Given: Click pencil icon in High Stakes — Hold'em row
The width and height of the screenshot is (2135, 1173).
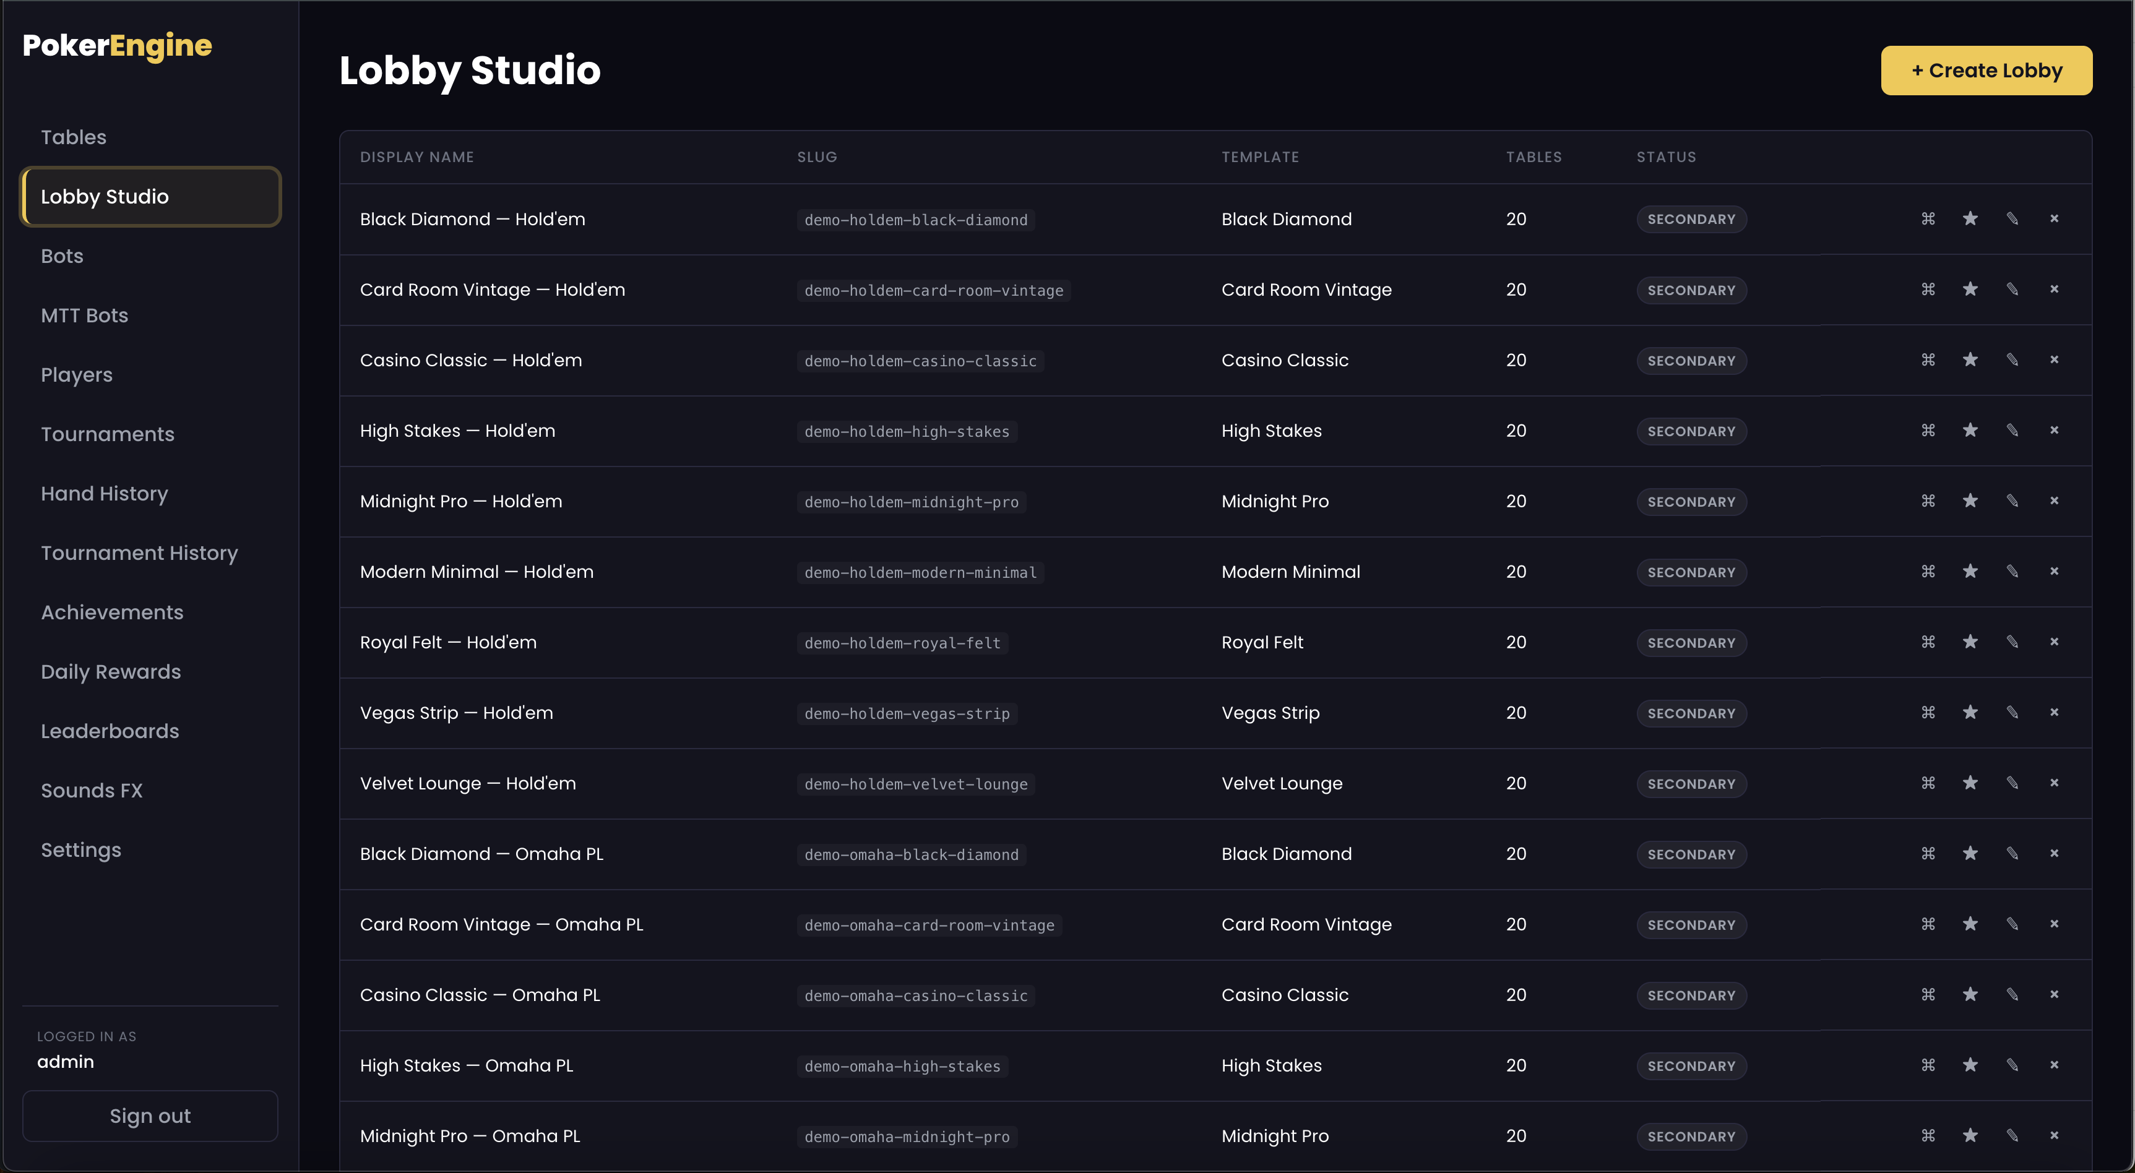Looking at the screenshot, I should point(2012,430).
